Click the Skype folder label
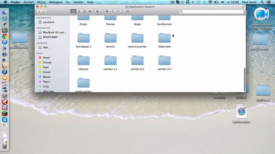This screenshot has width=275, height=154. 137,24
